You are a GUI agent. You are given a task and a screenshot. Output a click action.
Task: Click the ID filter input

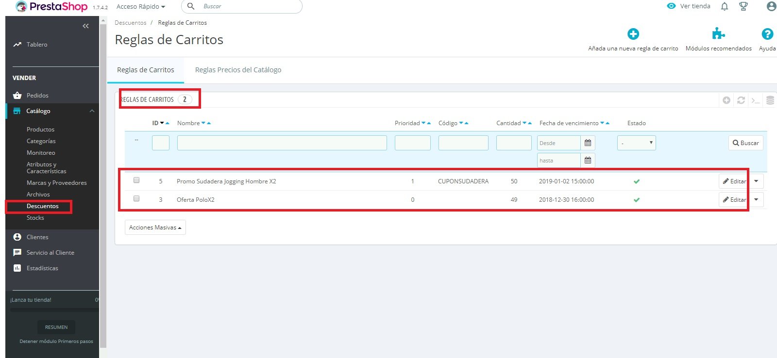pyautogui.click(x=161, y=143)
